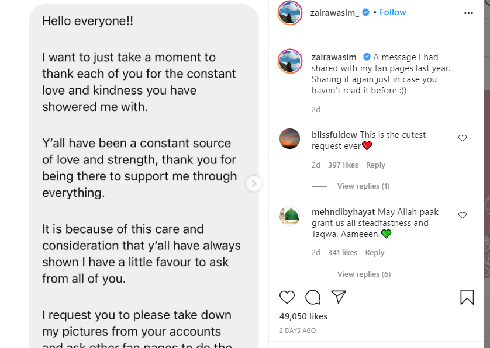Reply to mehndibyhayat's comment
Image resolution: width=490 pixels, height=348 pixels.
[x=375, y=253]
